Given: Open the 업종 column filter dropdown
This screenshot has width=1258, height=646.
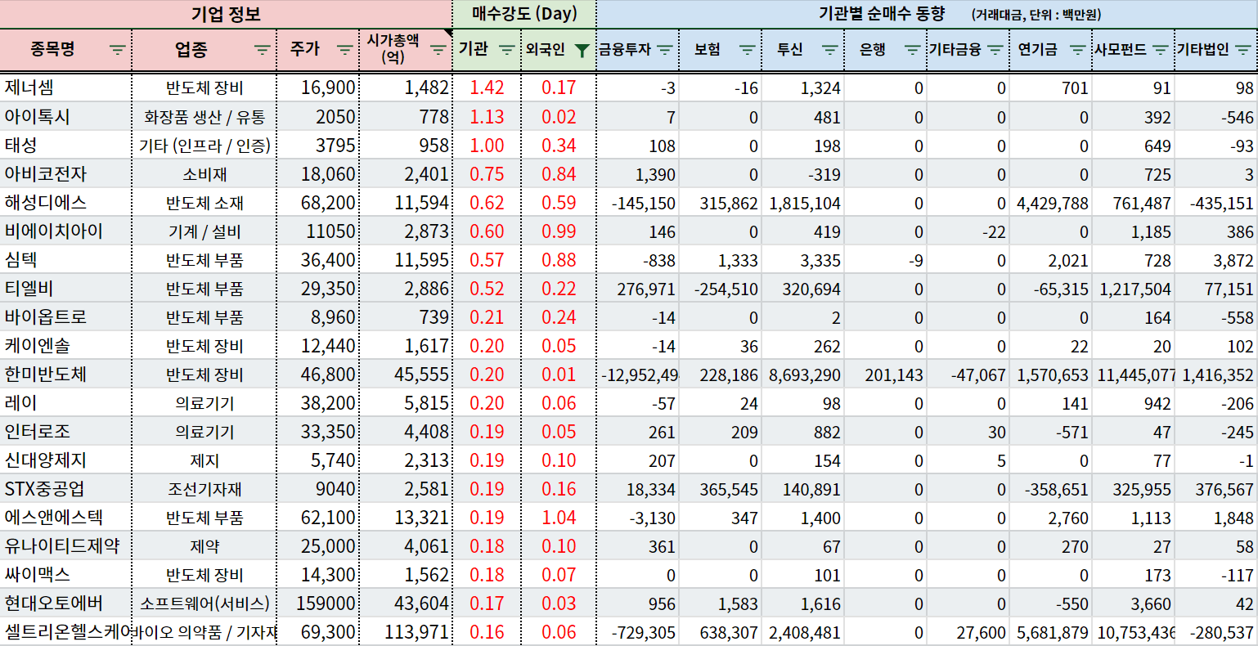Looking at the screenshot, I should pos(263,50).
